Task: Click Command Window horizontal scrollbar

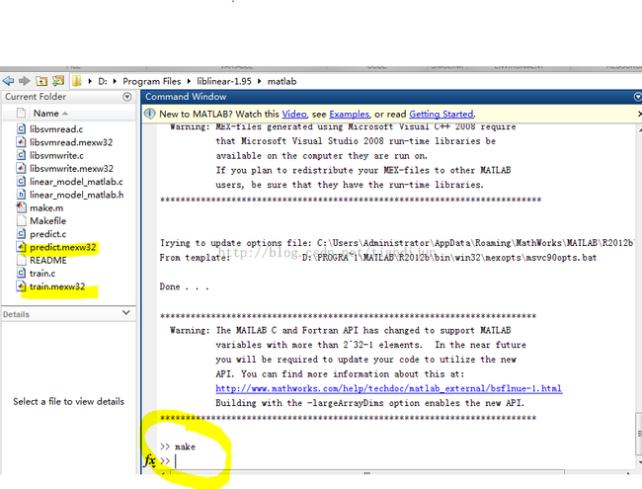Action: click(x=367, y=472)
